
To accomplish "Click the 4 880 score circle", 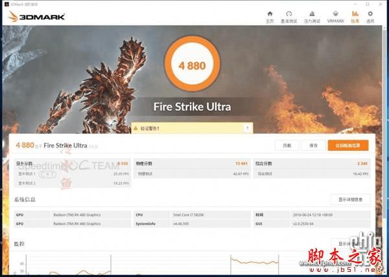I will coord(193,64).
